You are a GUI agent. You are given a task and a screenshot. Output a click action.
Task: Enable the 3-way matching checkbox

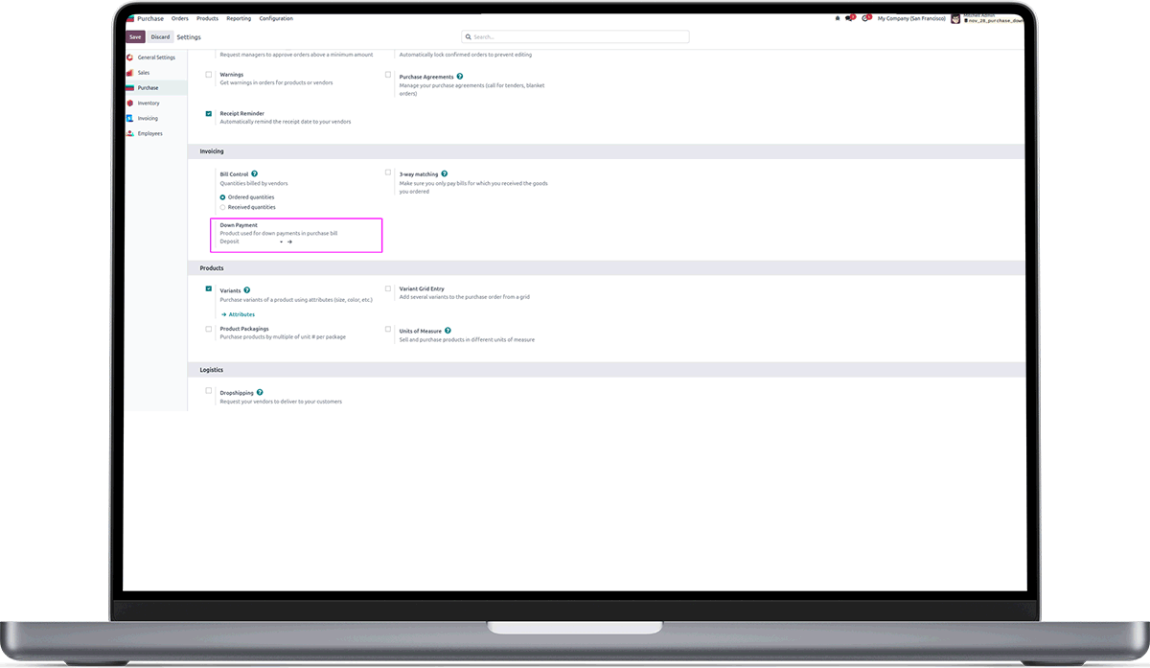[x=388, y=173]
